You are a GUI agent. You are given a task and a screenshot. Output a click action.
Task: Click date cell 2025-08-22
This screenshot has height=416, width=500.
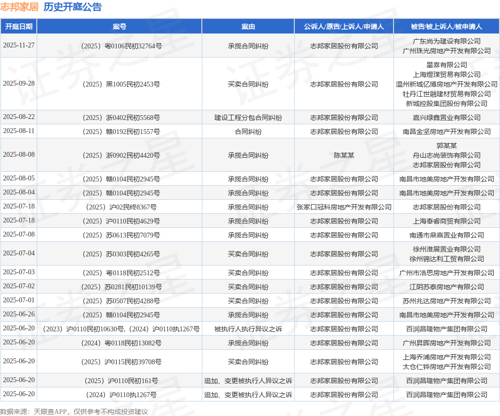[x=19, y=117]
